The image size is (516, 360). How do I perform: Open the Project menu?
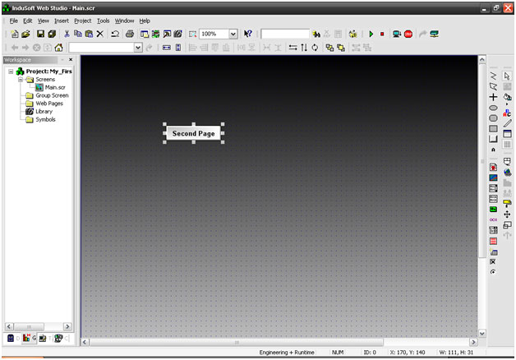(83, 21)
